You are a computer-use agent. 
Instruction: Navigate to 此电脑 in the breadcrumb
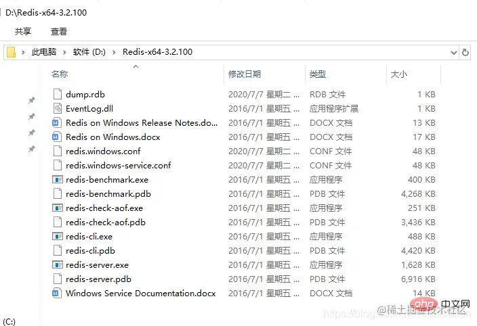[44, 52]
